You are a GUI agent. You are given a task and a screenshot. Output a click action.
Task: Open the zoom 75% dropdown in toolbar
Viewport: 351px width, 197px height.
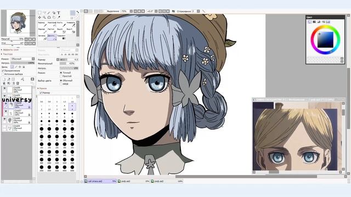click(x=131, y=11)
